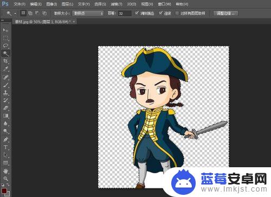Toggle the contiguous checkbox

[x=160, y=13]
